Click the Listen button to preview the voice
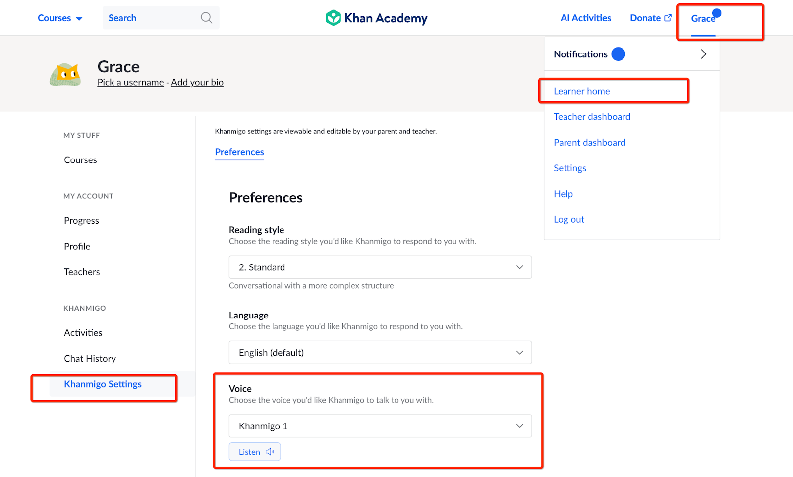The height and width of the screenshot is (477, 793). click(254, 451)
